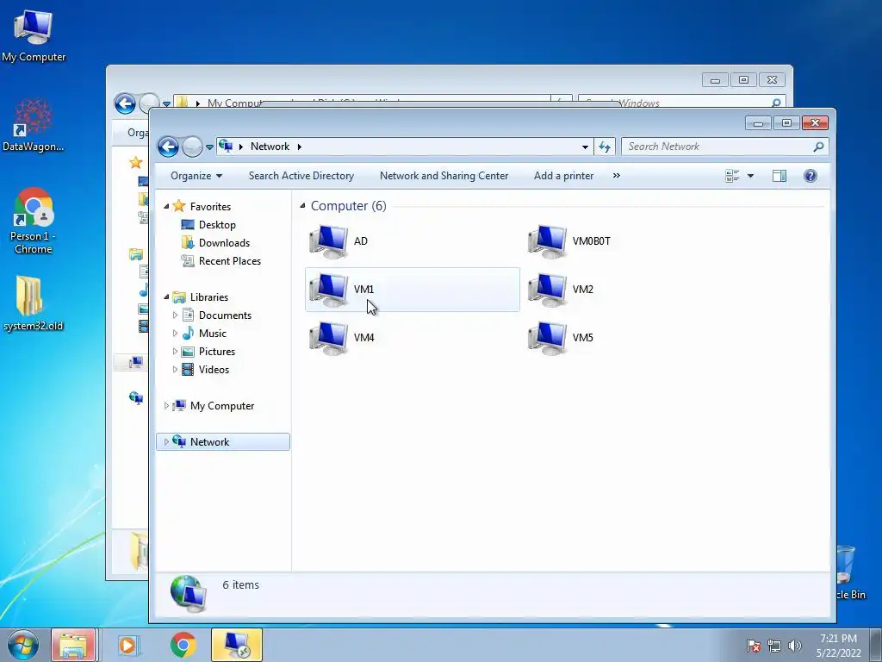The image size is (882, 662).
Task: Open the view options dropdown arrow
Action: [750, 176]
